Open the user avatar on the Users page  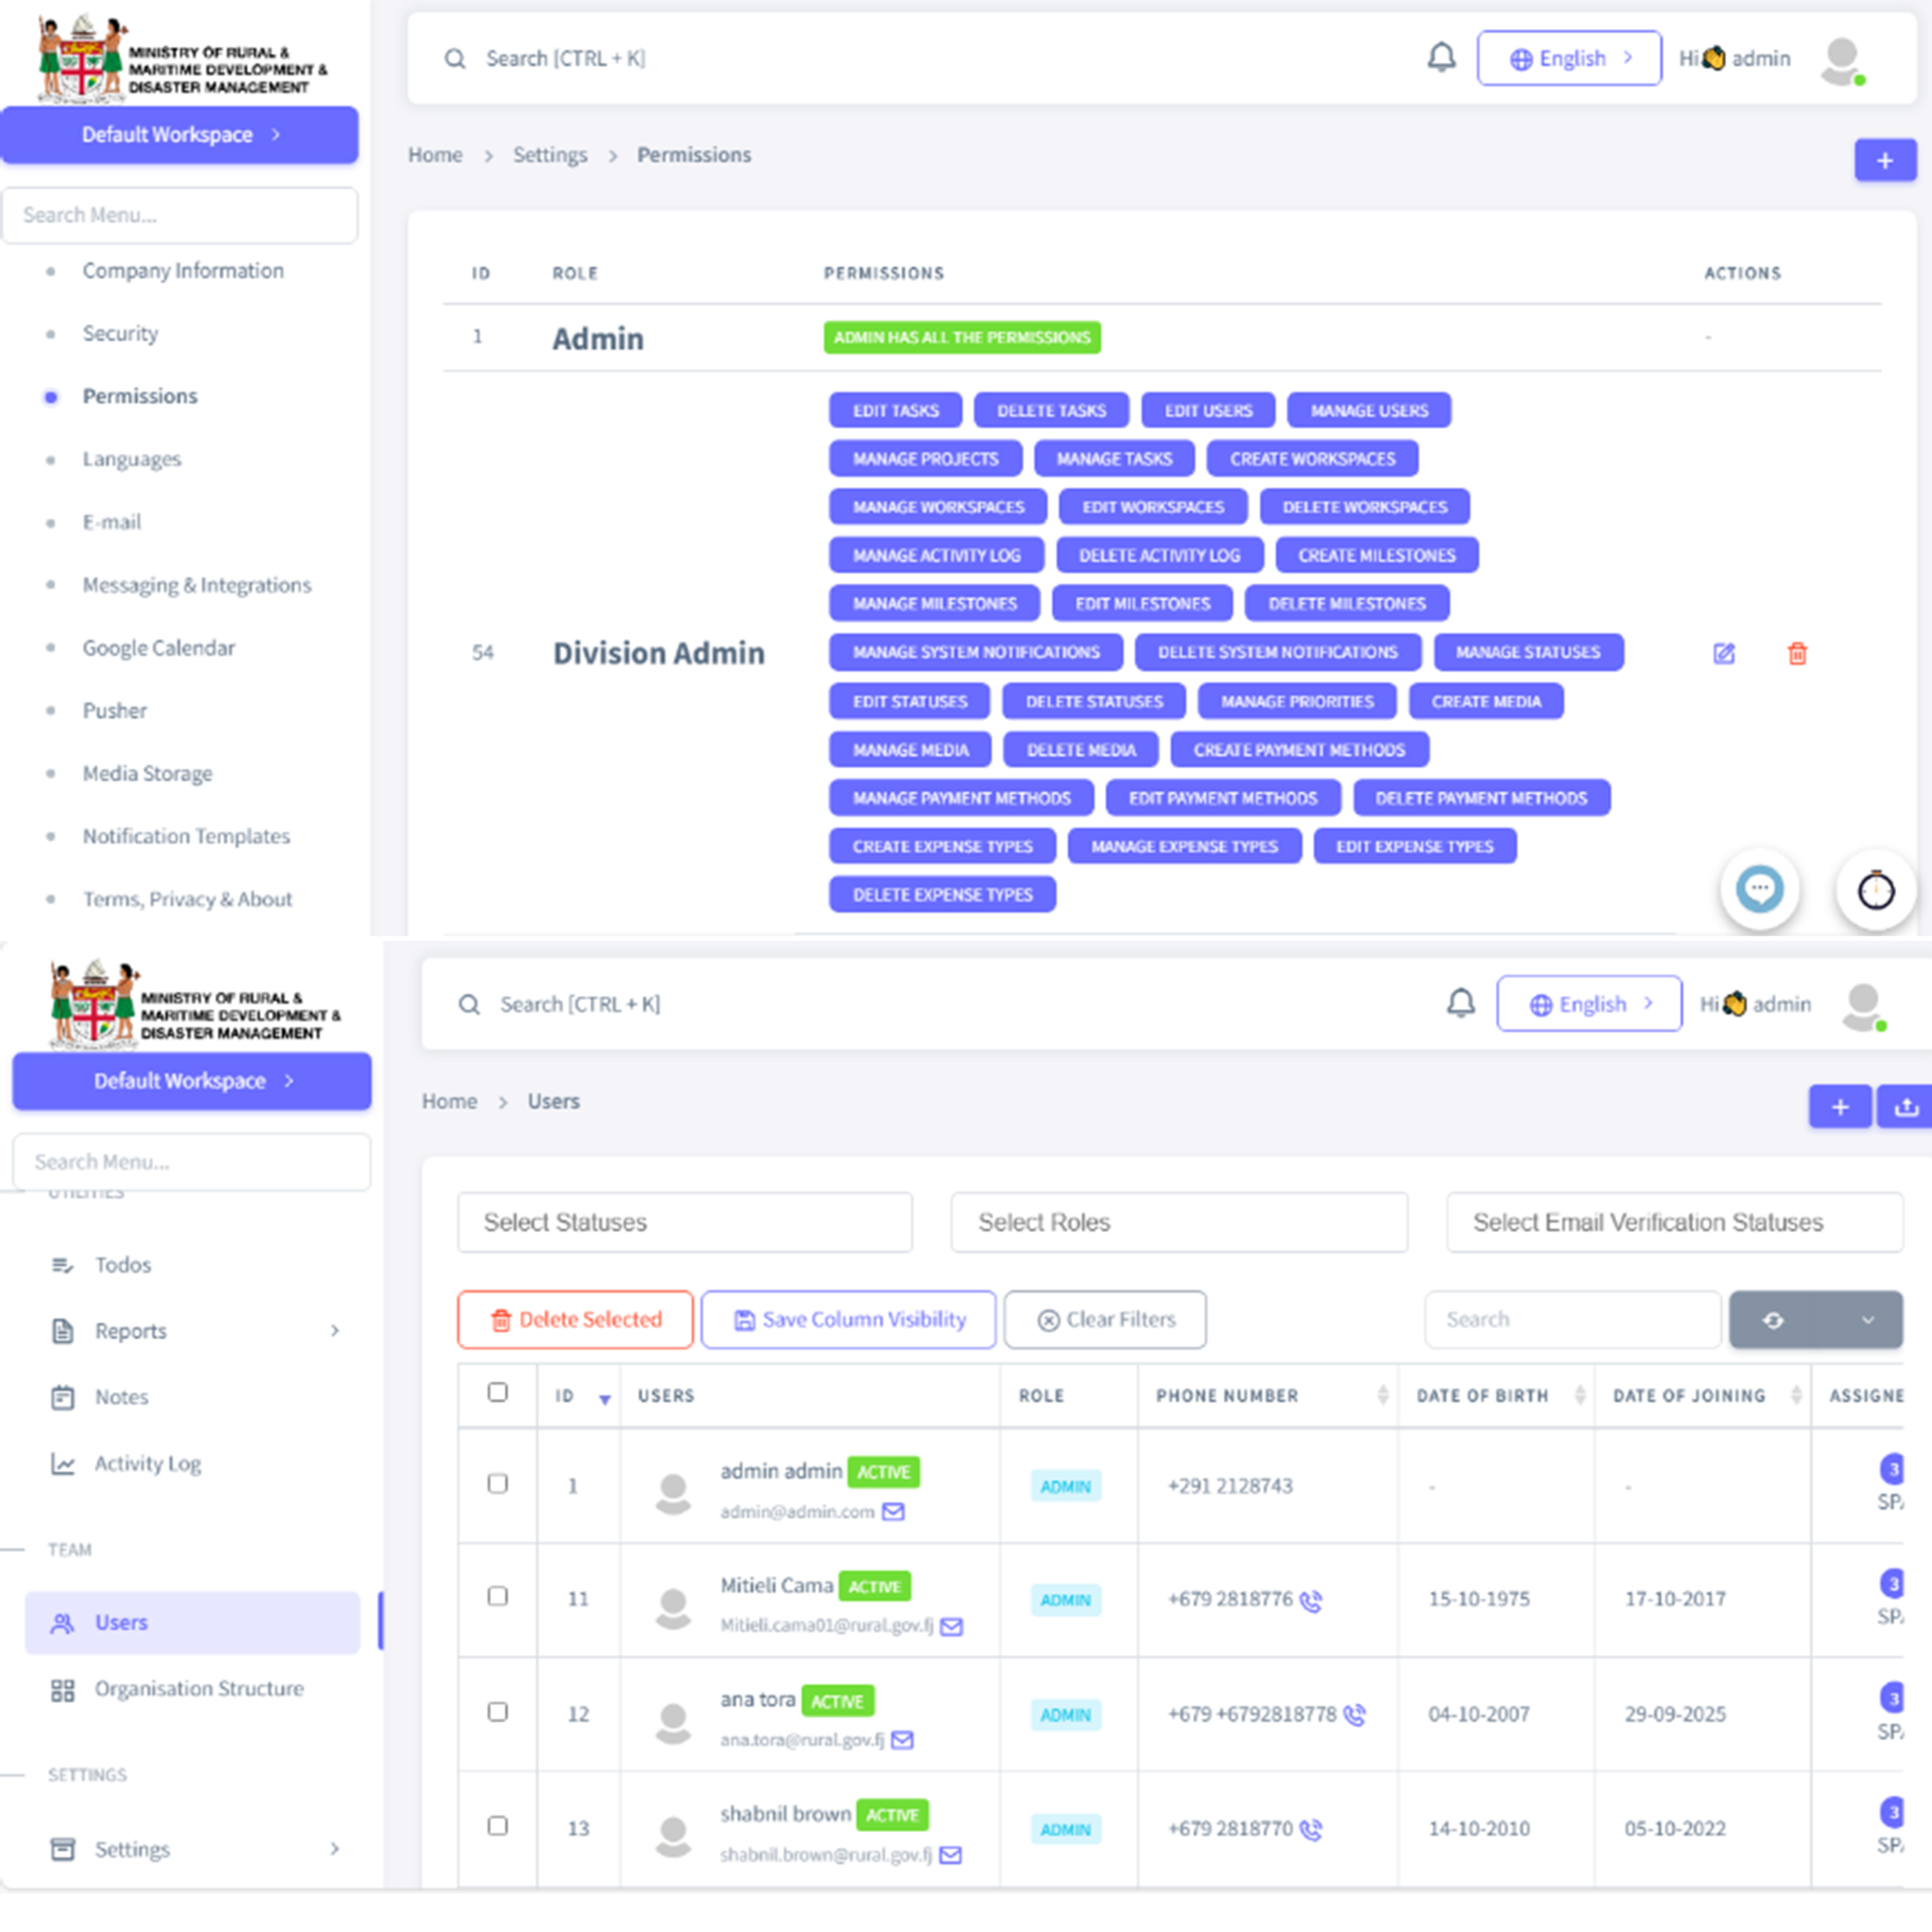click(1863, 1006)
